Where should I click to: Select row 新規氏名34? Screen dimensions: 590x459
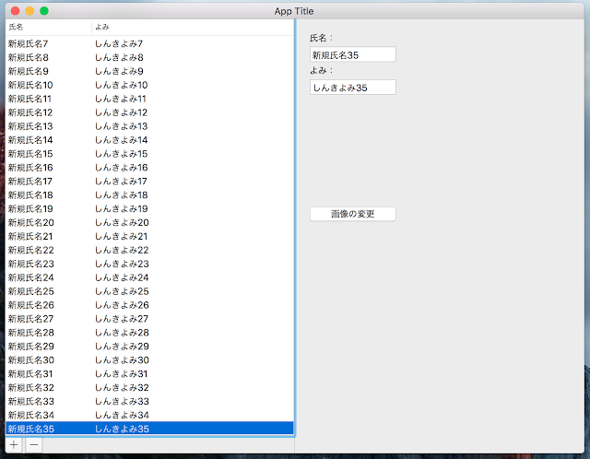pos(149,416)
